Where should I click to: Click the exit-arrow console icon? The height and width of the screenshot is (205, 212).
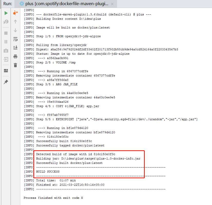click(6, 60)
